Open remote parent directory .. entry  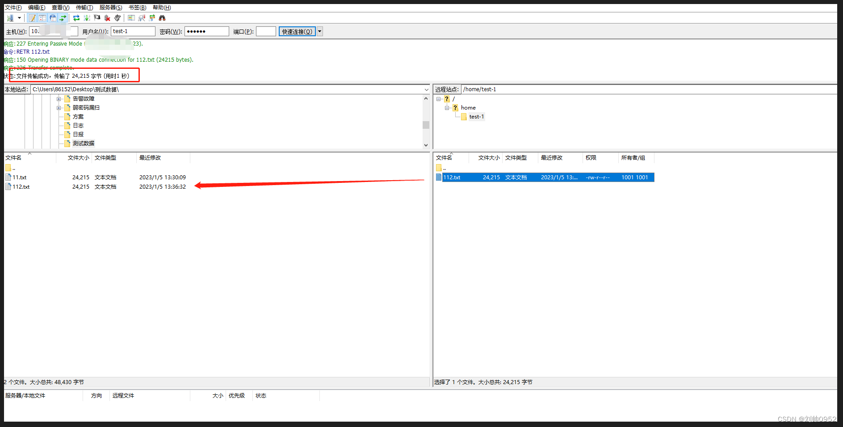click(x=441, y=168)
